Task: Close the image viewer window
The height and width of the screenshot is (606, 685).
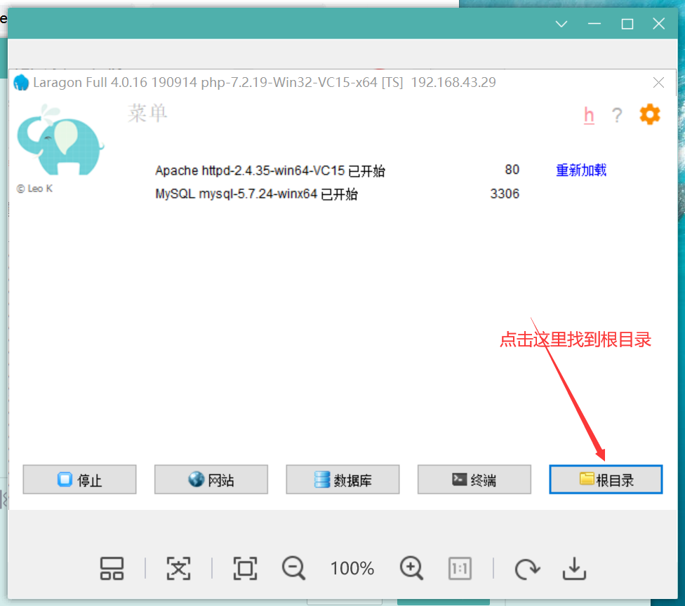Action: (659, 24)
